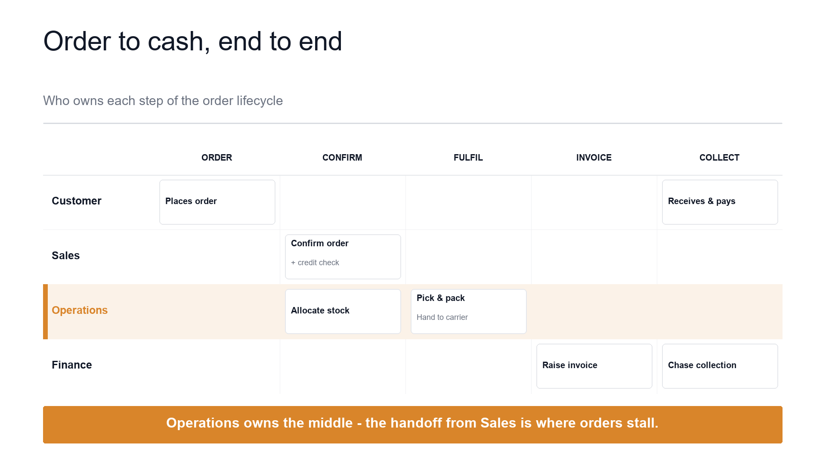The width and height of the screenshot is (826, 465).
Task: Click the Receives & pays card
Action: click(720, 202)
